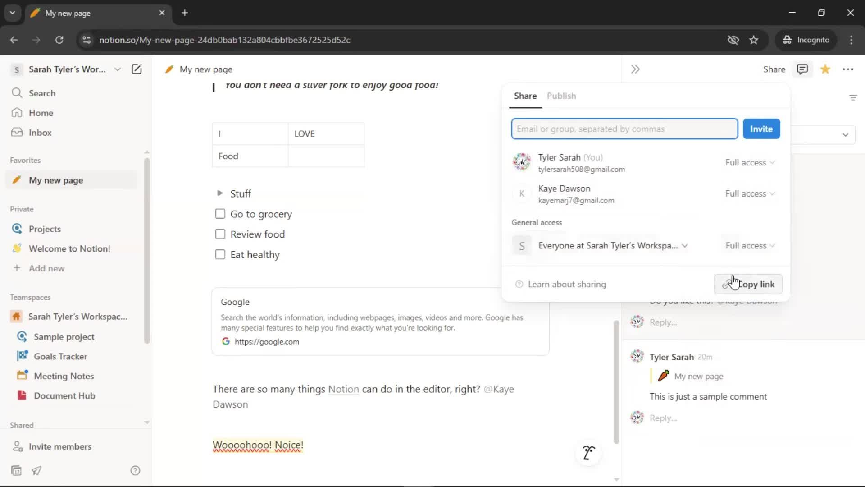The height and width of the screenshot is (487, 865).
Task: Click the Email or group input field
Action: [x=624, y=129]
